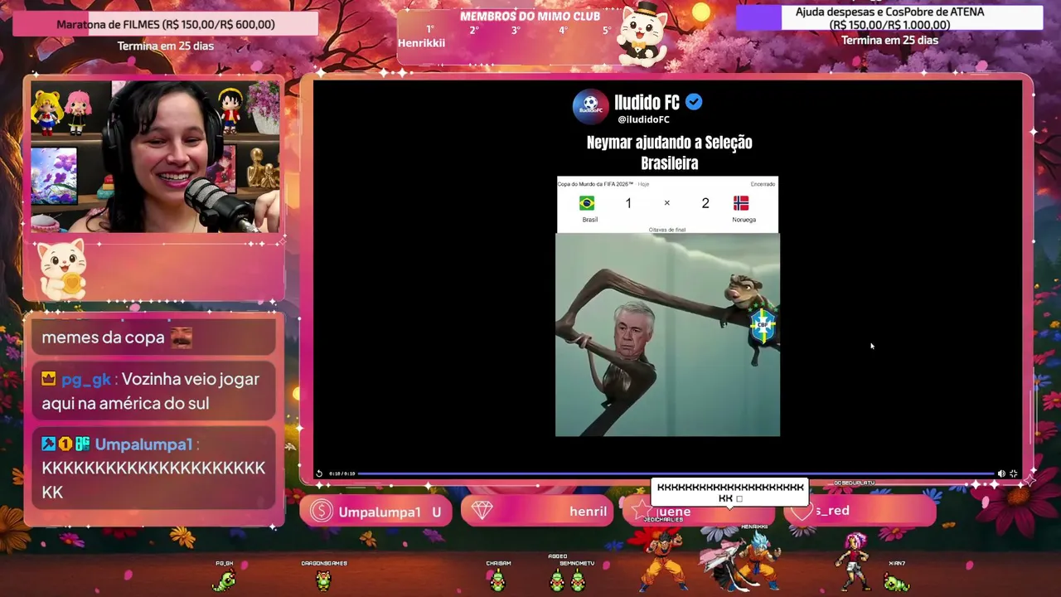The width and height of the screenshot is (1061, 597).
Task: Click the Maratona de FILMES goal bar
Action: 165,24
